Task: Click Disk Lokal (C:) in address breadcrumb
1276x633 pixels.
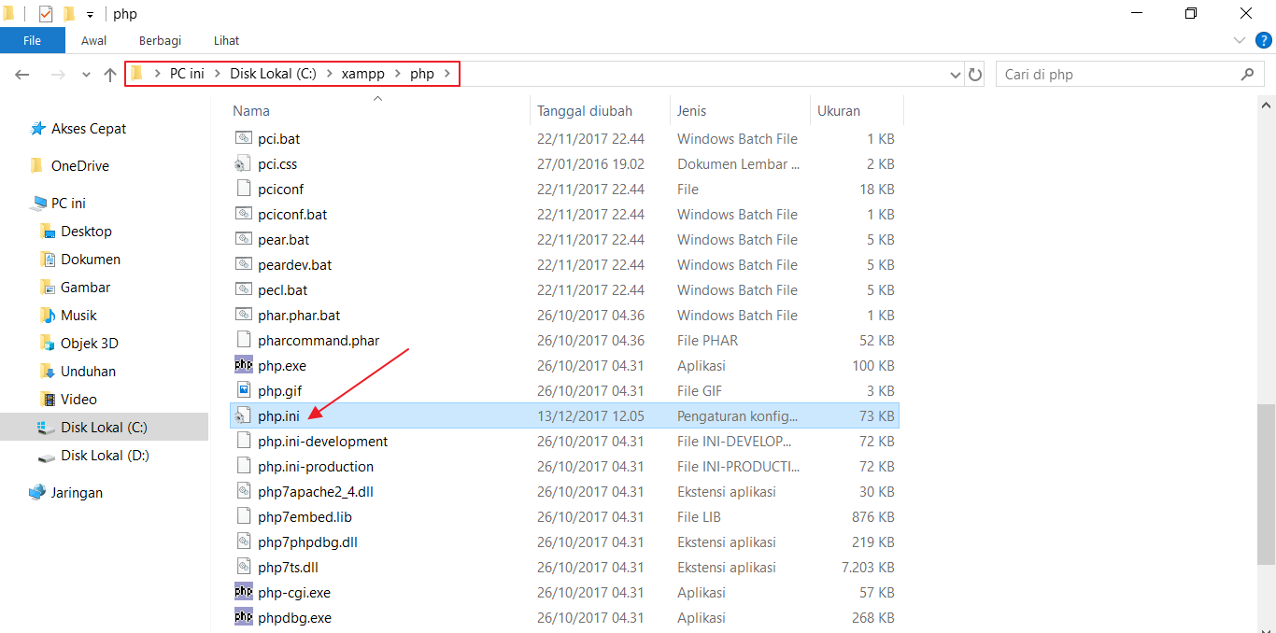Action: pyautogui.click(x=273, y=74)
